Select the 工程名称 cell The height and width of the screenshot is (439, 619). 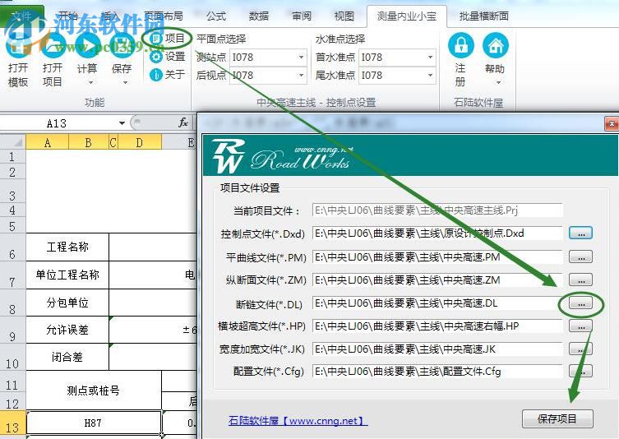tap(67, 247)
